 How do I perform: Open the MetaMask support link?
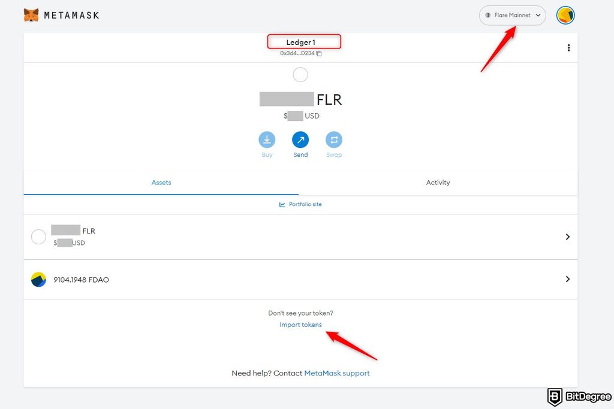pos(337,374)
